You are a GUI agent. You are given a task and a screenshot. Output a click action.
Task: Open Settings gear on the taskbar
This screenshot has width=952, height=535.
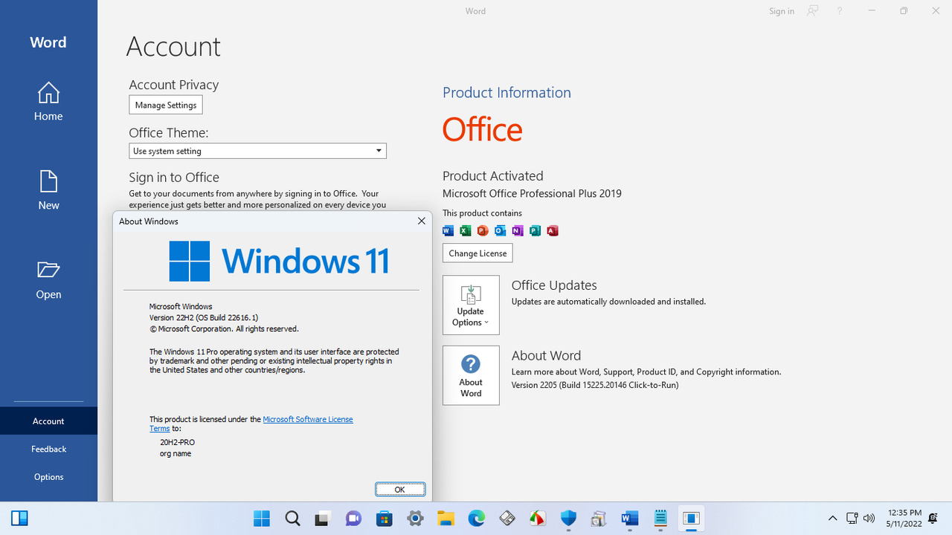415,519
